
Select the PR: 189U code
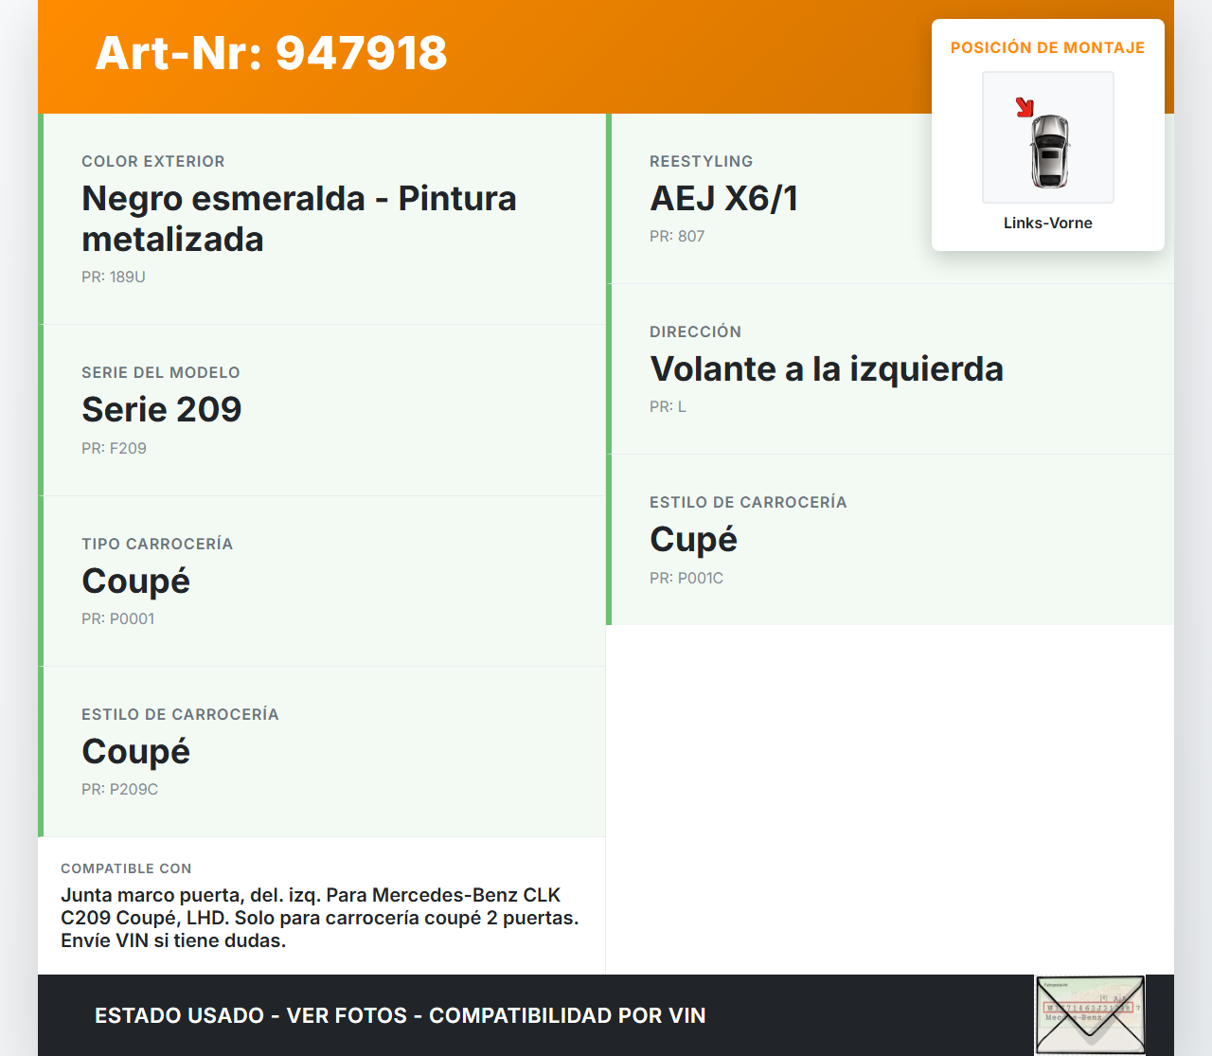114,277
